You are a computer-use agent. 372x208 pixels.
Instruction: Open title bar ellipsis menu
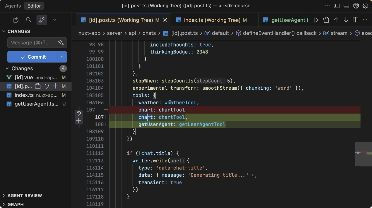[327, 6]
